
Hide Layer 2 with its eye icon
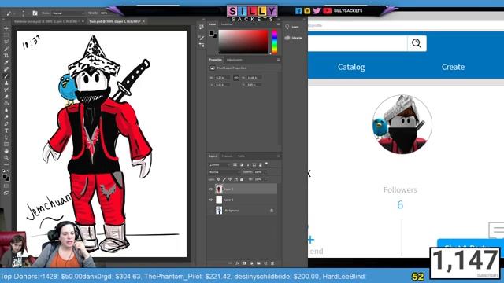211,200
